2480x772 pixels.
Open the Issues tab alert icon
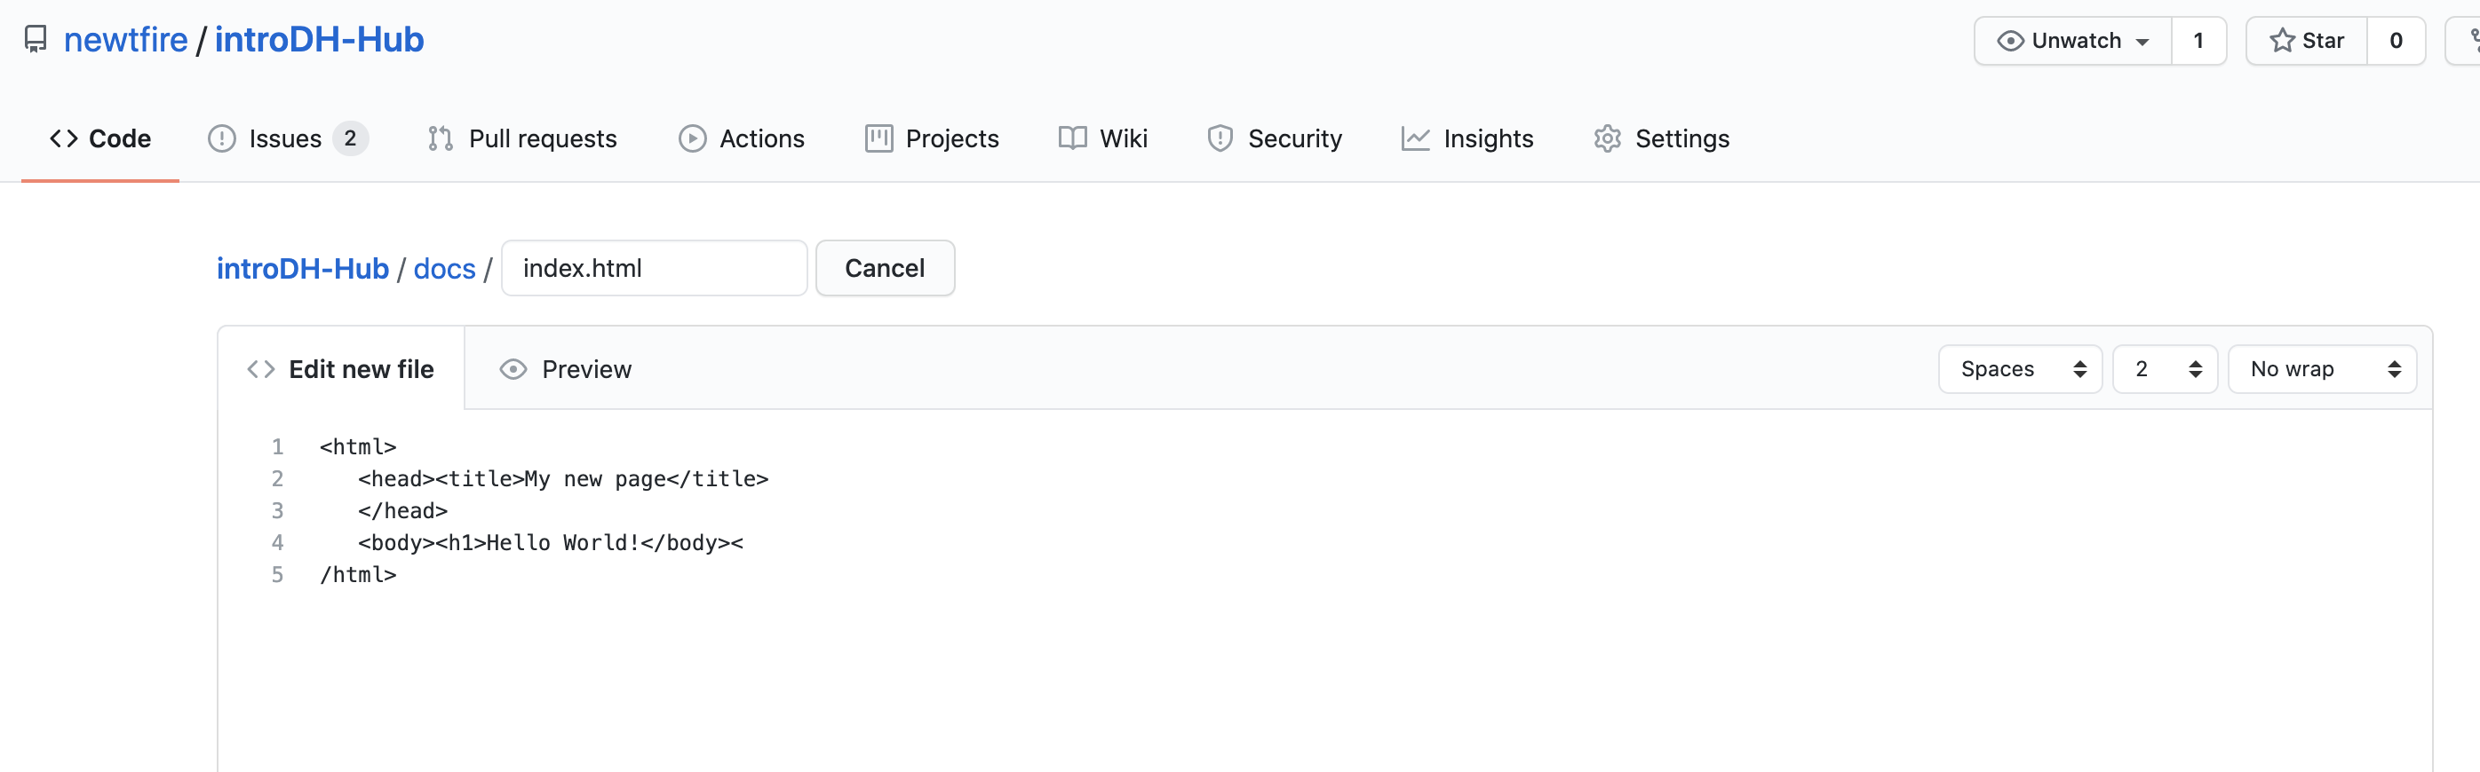pos(222,138)
